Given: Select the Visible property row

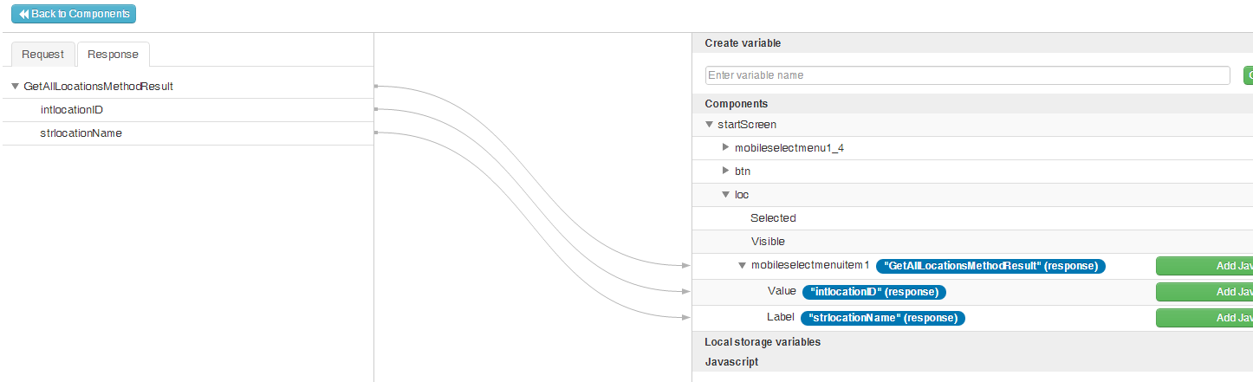Looking at the screenshot, I should point(768,242).
